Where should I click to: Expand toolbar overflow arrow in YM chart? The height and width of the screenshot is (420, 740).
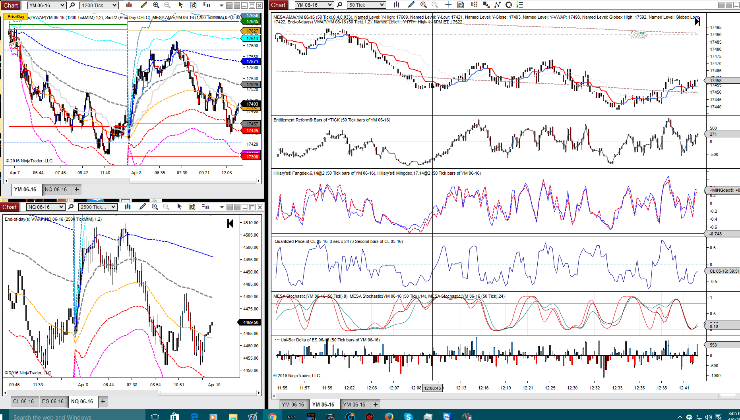click(221, 6)
